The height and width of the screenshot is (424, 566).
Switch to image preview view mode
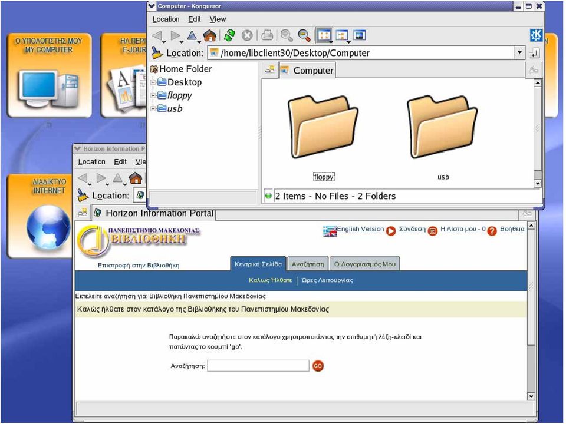point(360,35)
